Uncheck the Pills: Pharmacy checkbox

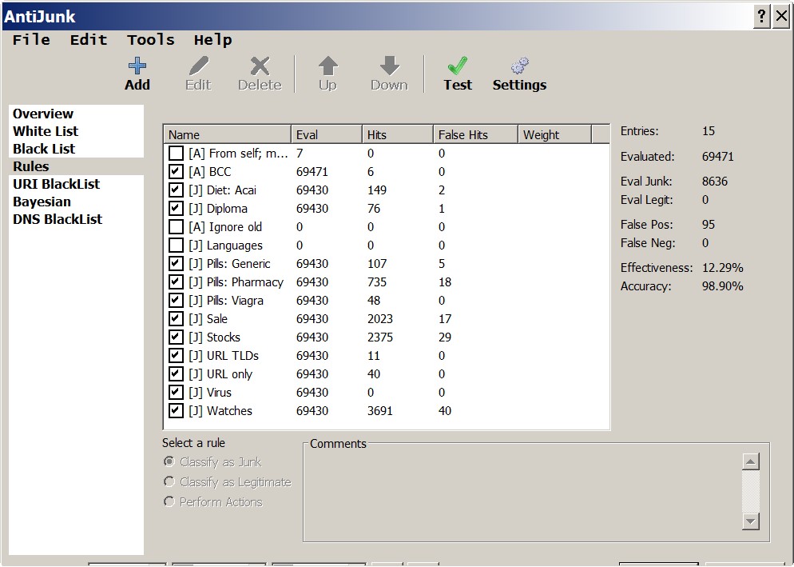click(x=176, y=282)
